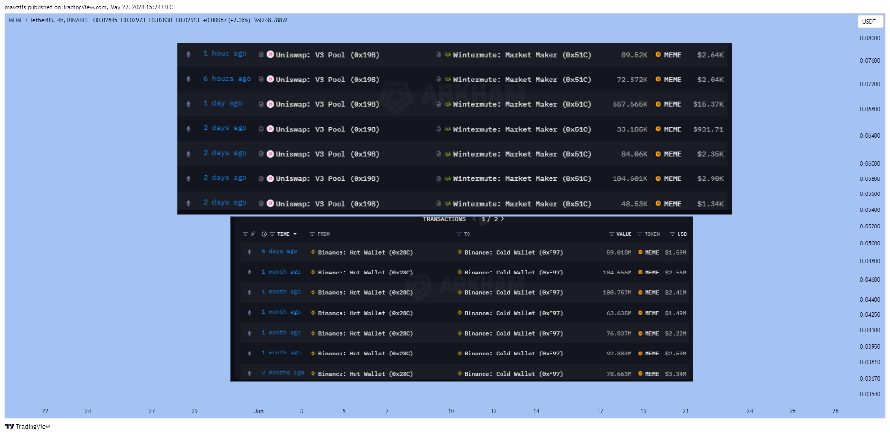
Task: Click the $2.50M USD value
Action: (x=676, y=354)
